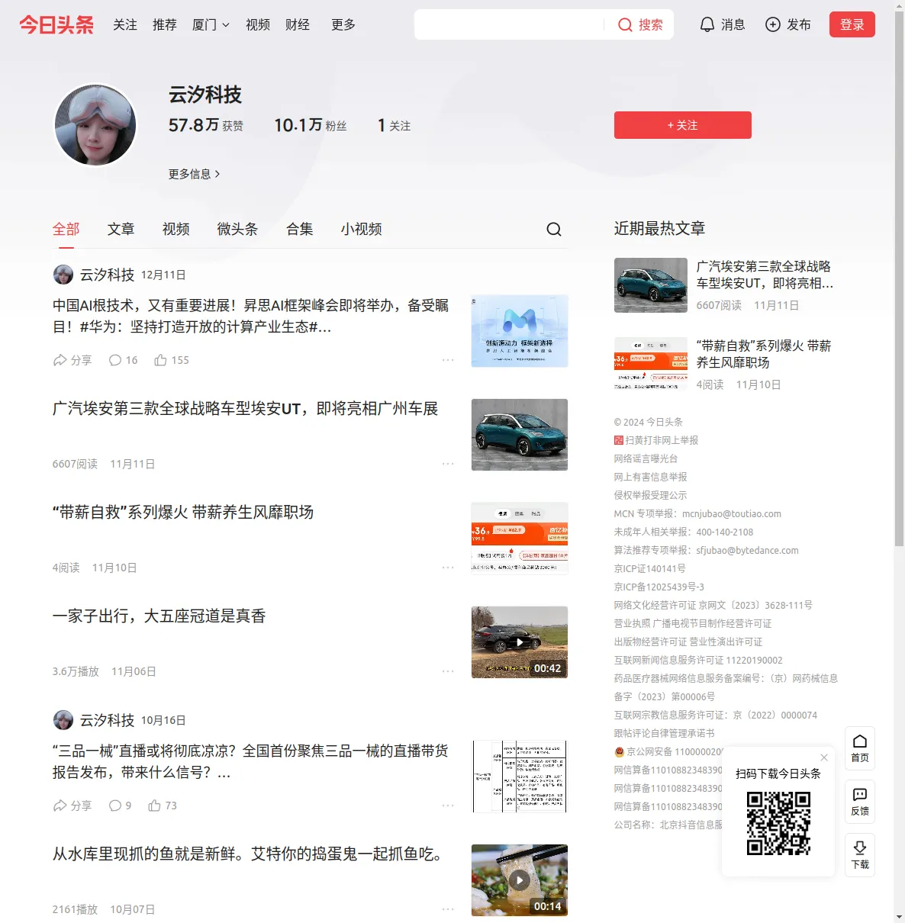
Task: Open more options for 带薪自救 article
Action: [448, 568]
